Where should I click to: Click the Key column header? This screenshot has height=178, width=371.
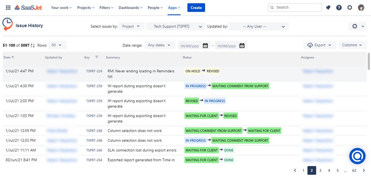87,57
